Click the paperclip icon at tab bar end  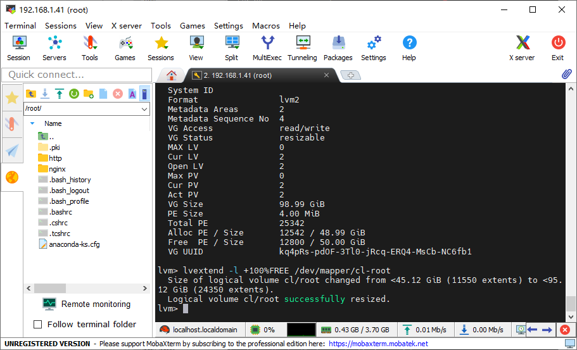[567, 74]
